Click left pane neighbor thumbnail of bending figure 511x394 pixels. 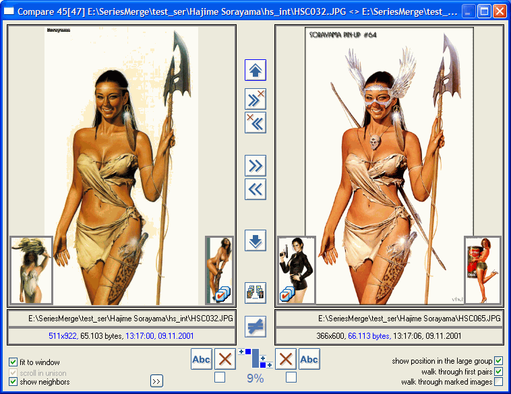coord(220,270)
